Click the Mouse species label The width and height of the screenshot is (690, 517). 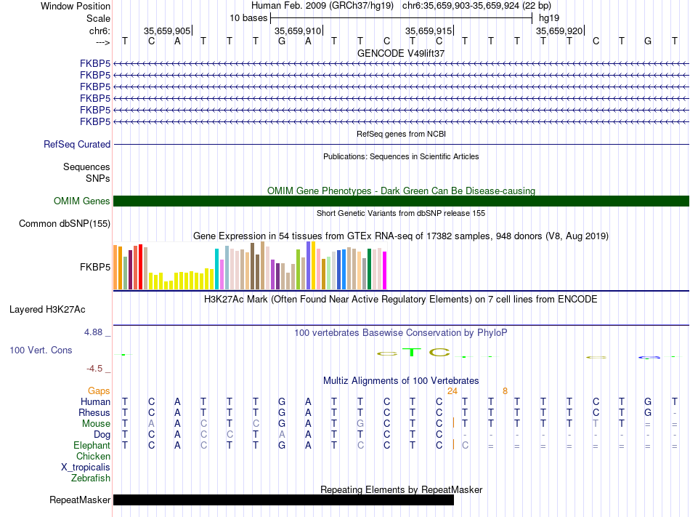point(96,424)
